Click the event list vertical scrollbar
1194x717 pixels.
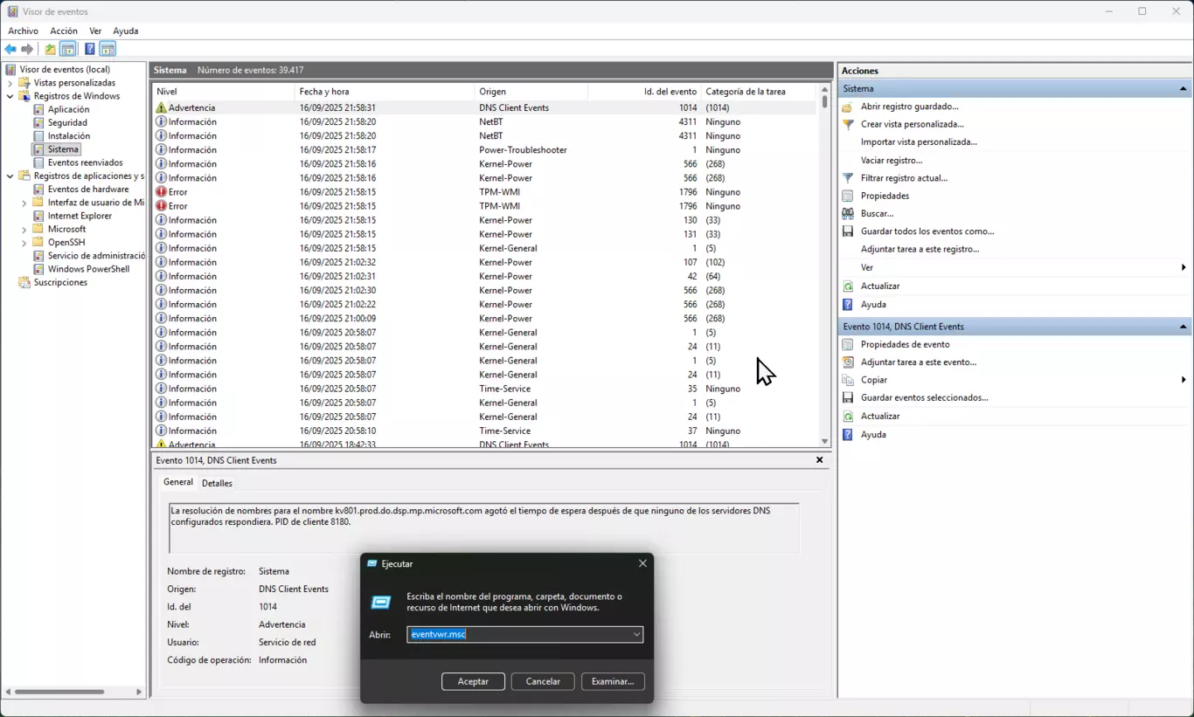pos(824,265)
